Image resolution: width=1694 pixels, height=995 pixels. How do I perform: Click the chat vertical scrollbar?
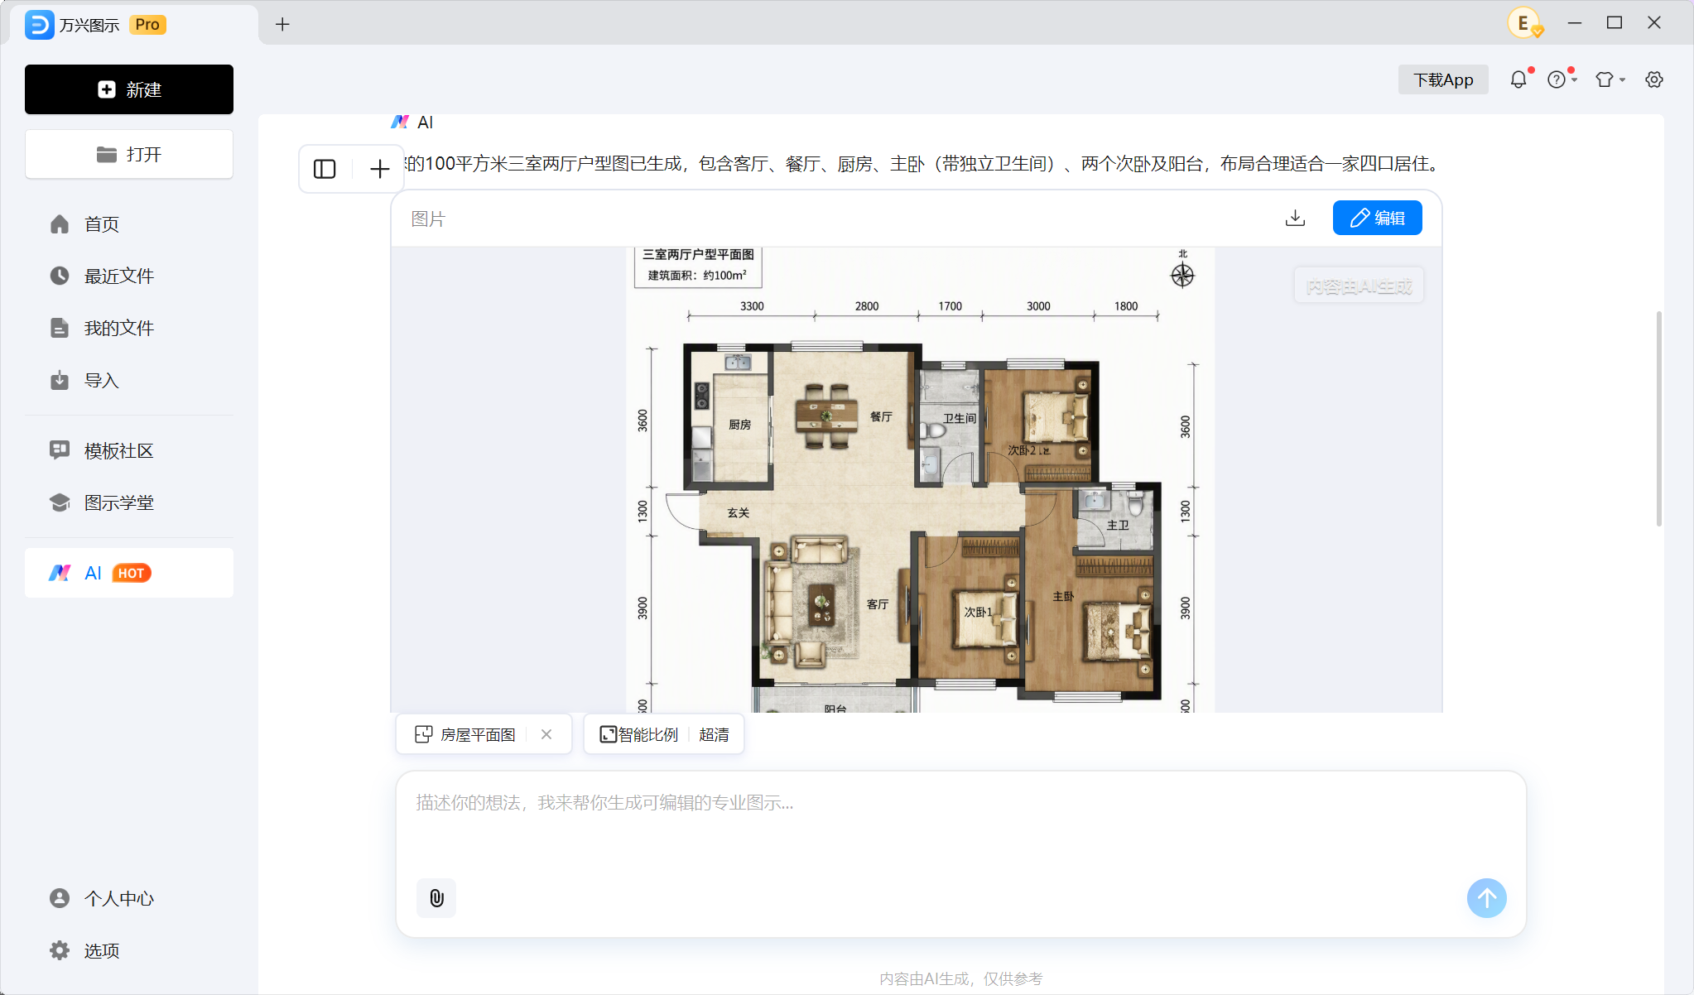[1658, 418]
